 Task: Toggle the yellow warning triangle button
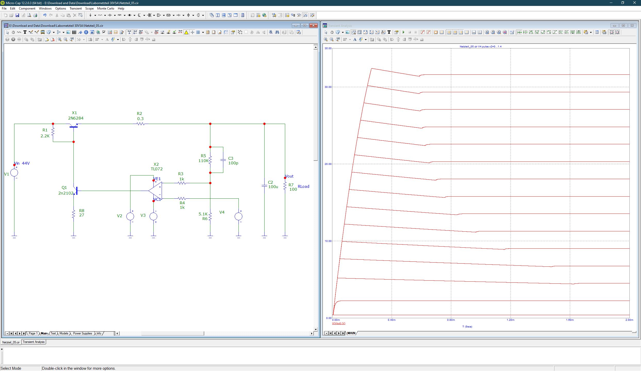pyautogui.click(x=186, y=32)
